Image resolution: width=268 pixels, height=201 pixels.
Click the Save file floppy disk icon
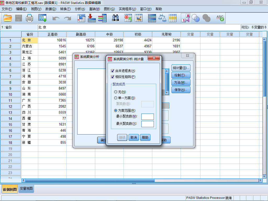pyautogui.click(x=19, y=18)
